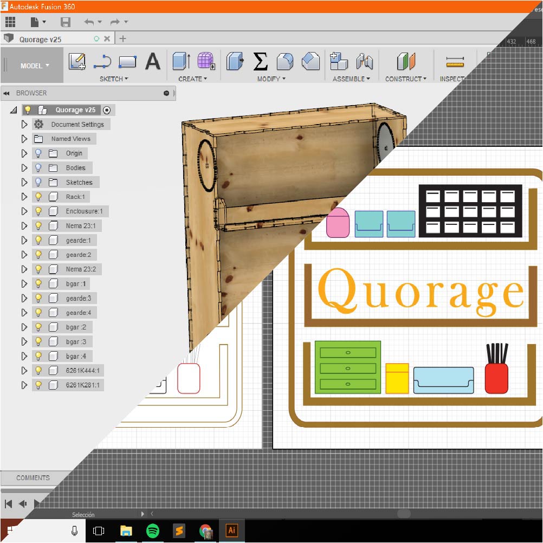Click the Undo arrow

89,22
